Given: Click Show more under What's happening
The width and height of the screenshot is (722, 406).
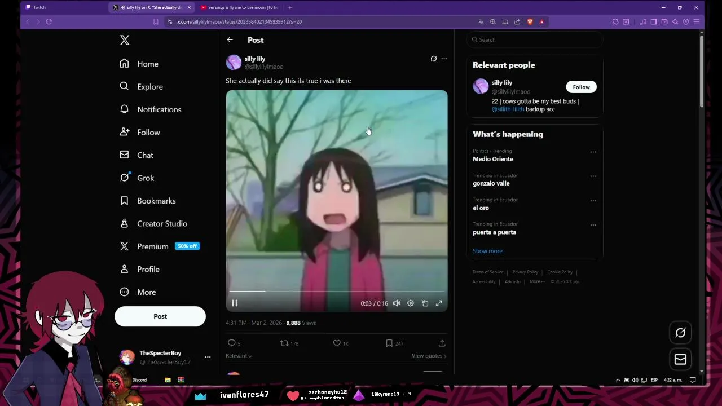Looking at the screenshot, I should click(x=487, y=251).
